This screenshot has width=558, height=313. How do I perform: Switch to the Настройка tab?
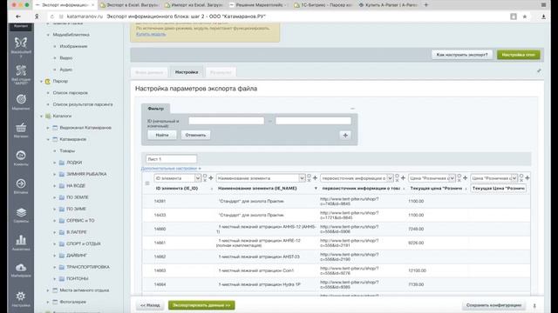click(187, 72)
